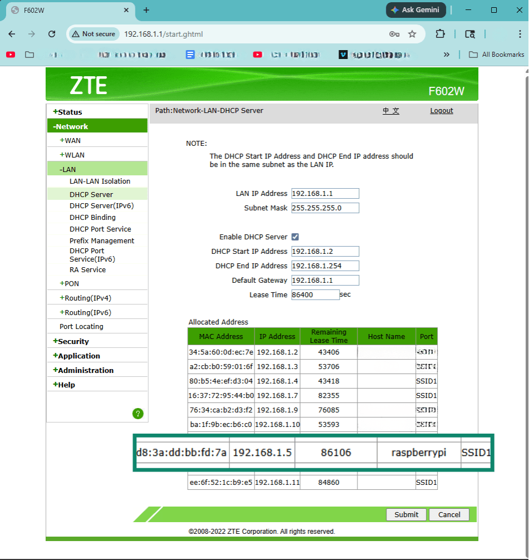Open a new browser tab
This screenshot has height=560, width=529.
[146, 10]
